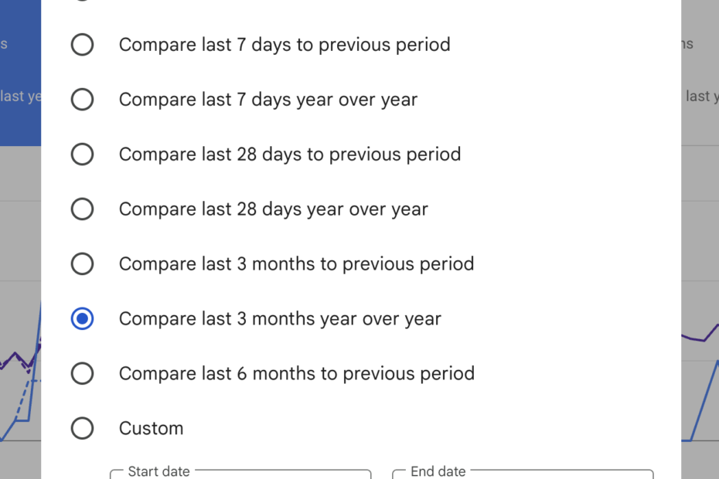This screenshot has width=719, height=479.
Task: Click the "Compare last 3 months to previous period" label
Action: pos(296,264)
